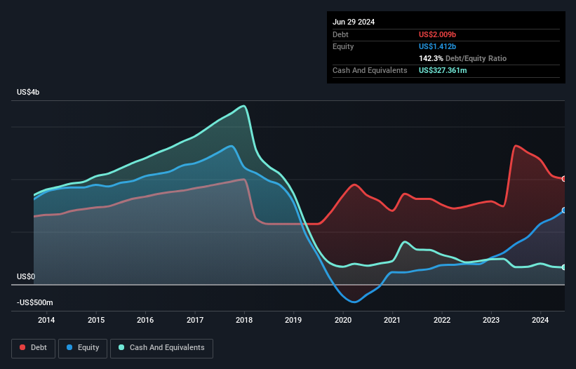The image size is (576, 369).
Task: Click the US$0 y-axis label
Action: pyautogui.click(x=26, y=276)
